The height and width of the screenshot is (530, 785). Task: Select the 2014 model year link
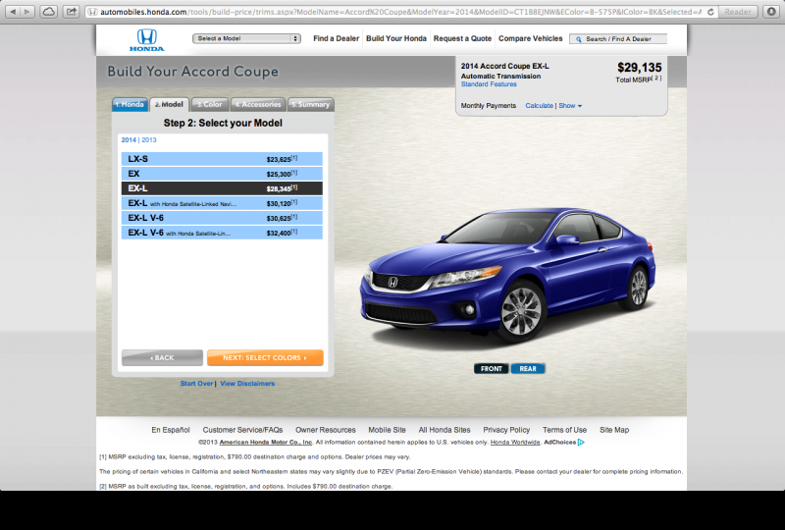(129, 140)
